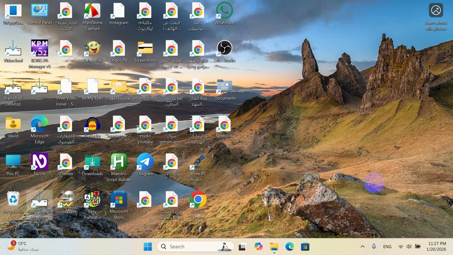Select the Logos TV Chrome shortcut
This screenshot has height=255, width=453.
pyautogui.click(x=119, y=52)
